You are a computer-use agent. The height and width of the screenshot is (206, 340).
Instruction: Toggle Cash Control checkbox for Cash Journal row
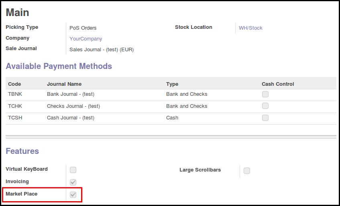265,118
